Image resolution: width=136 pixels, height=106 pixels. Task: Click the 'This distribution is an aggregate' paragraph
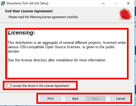click(67, 47)
